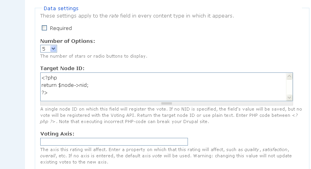The height and width of the screenshot is (169, 311).
Task: Click the textarea vertical scrollbar track
Action: pyautogui.click(x=290, y=88)
